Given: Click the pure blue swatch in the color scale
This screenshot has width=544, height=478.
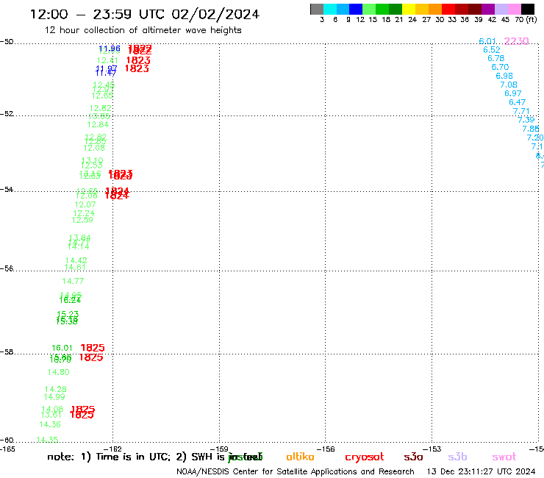Looking at the screenshot, I should [x=356, y=9].
